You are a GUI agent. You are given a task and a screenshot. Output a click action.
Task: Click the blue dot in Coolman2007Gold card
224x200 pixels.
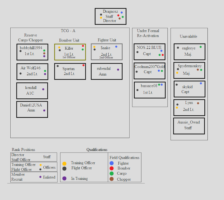[x=159, y=71]
